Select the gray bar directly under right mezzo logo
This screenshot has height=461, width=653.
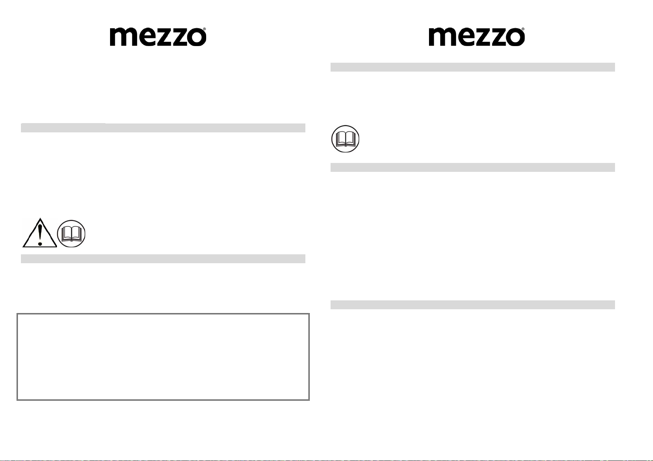click(x=472, y=67)
